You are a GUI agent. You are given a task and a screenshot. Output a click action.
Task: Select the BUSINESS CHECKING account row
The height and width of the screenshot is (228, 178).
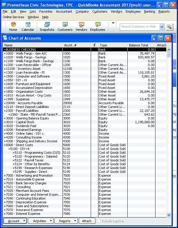pyautogui.click(x=85, y=50)
